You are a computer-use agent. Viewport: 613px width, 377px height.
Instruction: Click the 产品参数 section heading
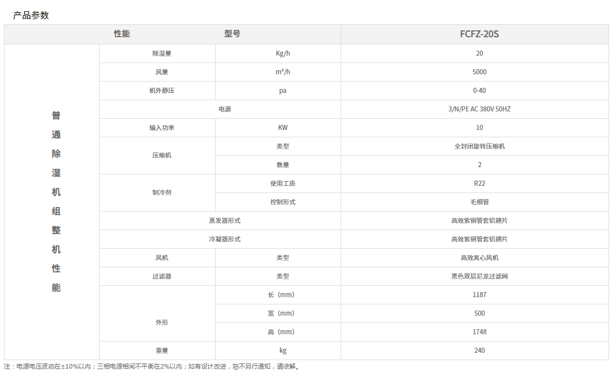[x=31, y=15]
